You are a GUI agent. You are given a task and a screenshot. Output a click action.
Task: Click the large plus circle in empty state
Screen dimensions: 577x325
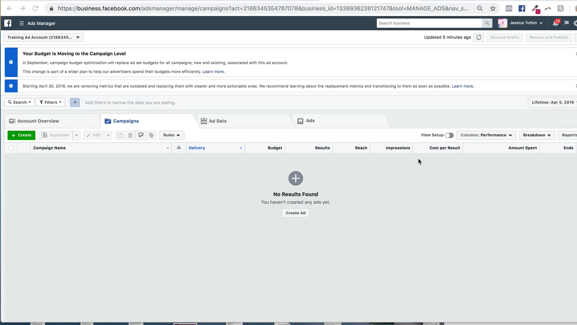coord(296,178)
